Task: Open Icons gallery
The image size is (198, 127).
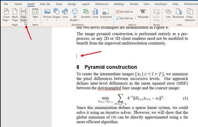Action: [65, 13]
